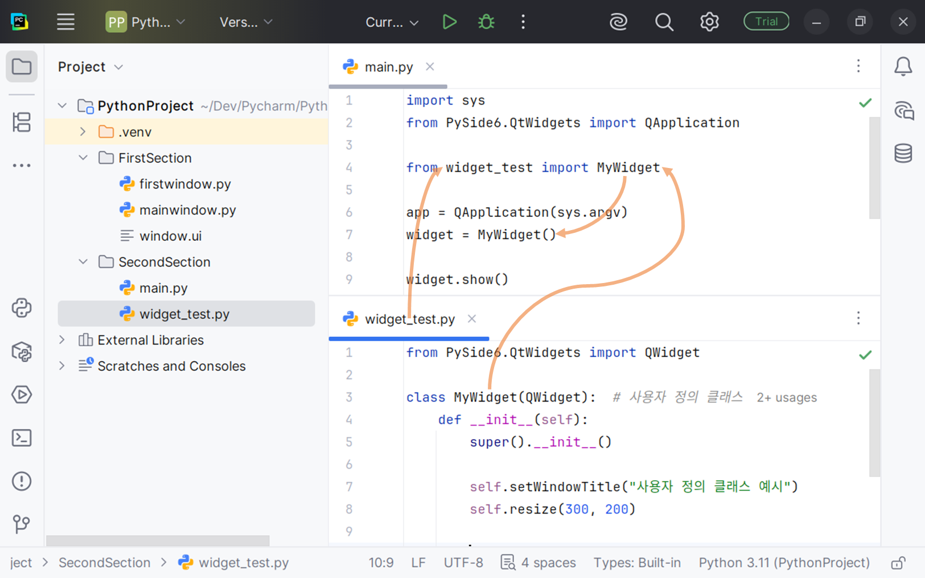Click Project panel horizontal scrollbar
The image size is (925, 578).
(158, 540)
